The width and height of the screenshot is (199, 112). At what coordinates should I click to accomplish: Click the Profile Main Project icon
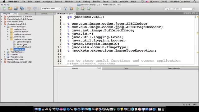(x=89, y=8)
